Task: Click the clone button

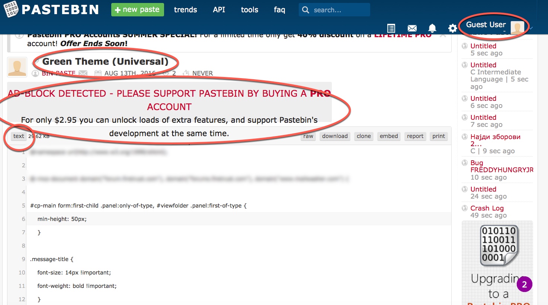Action: 364,136
